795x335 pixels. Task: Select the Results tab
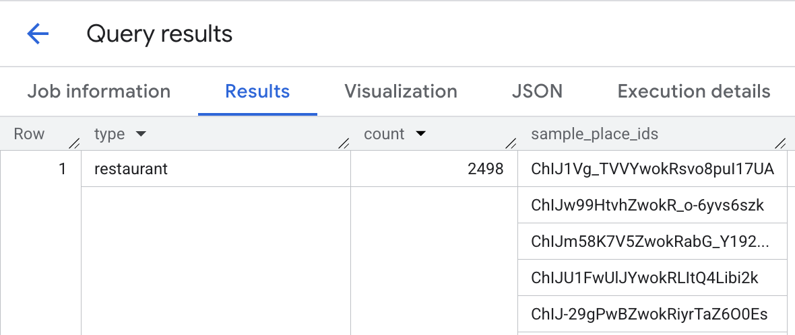(257, 91)
